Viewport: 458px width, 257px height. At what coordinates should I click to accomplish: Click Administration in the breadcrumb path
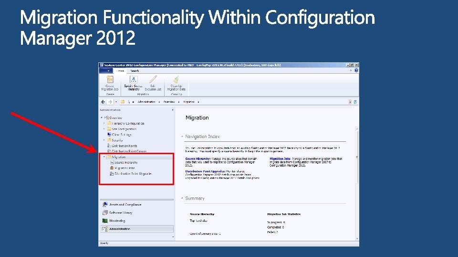[146, 102]
